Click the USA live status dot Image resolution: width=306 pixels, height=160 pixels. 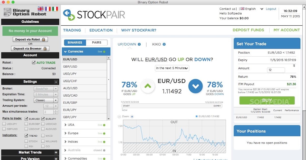104,125
